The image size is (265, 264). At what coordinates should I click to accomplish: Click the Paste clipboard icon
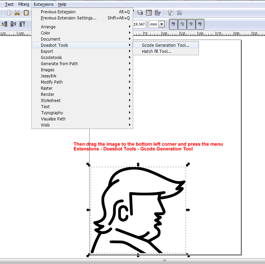[x=26, y=13]
